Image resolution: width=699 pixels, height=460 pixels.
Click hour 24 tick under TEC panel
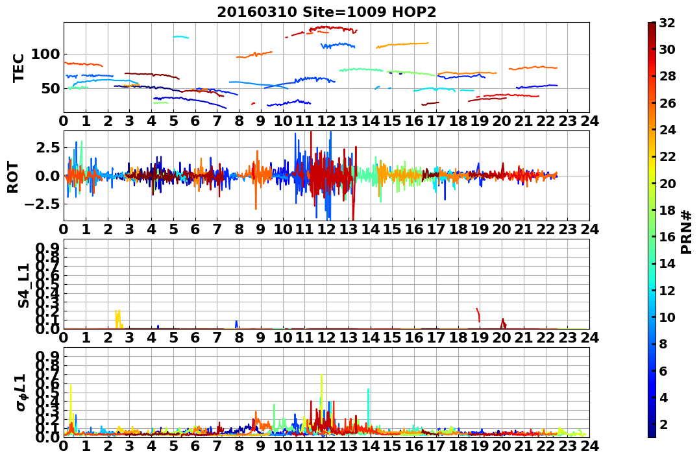click(x=589, y=121)
